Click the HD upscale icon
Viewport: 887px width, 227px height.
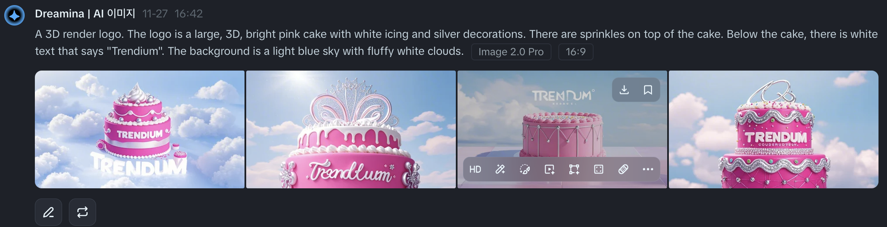(x=475, y=170)
